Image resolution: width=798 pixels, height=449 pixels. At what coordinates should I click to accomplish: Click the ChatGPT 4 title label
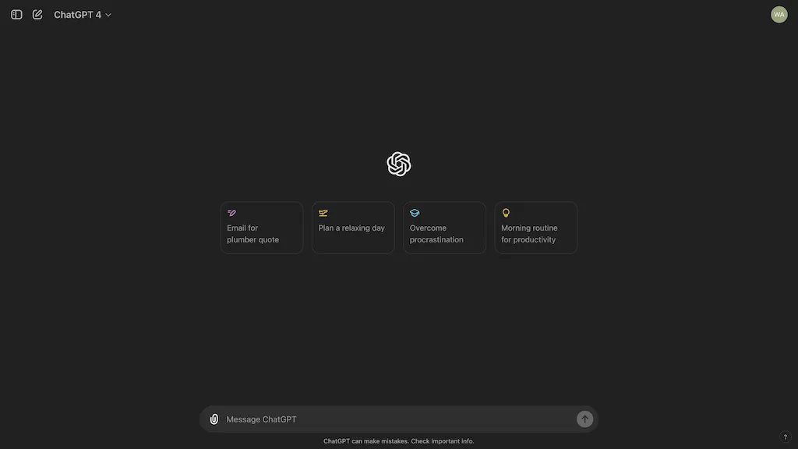click(x=77, y=15)
